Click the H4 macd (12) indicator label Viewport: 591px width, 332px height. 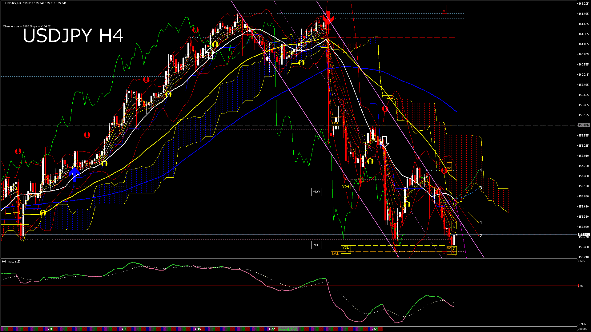coord(11,262)
